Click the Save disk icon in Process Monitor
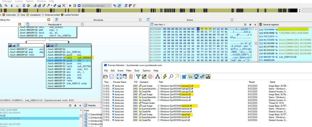Screen dimensions: 312x127 point(111,76)
